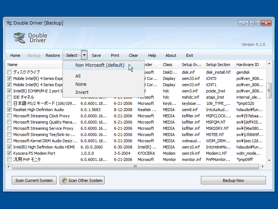Click the scroll down arrow of the list
Viewport: 278px width, 209px height.
269,160
